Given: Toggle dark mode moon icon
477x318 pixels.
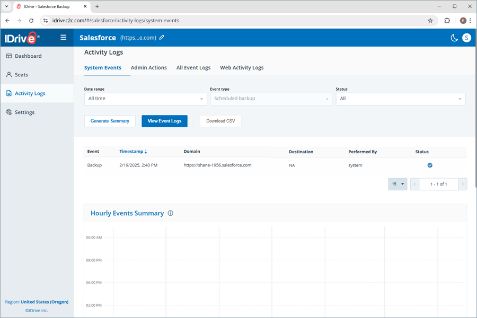Looking at the screenshot, I should [x=454, y=38].
